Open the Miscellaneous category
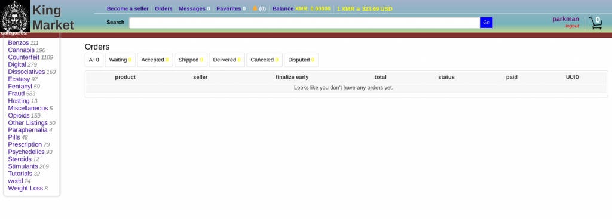The height and width of the screenshot is (219, 612). (x=28, y=109)
